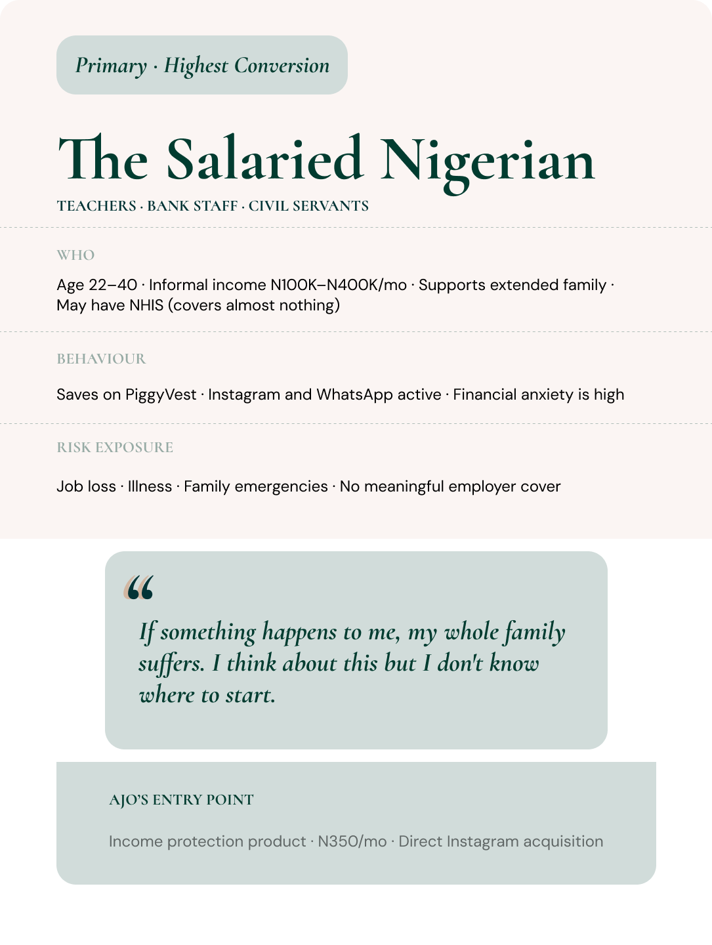Click The Salaried Nigerian heading
The image size is (712, 945).
pyautogui.click(x=326, y=159)
